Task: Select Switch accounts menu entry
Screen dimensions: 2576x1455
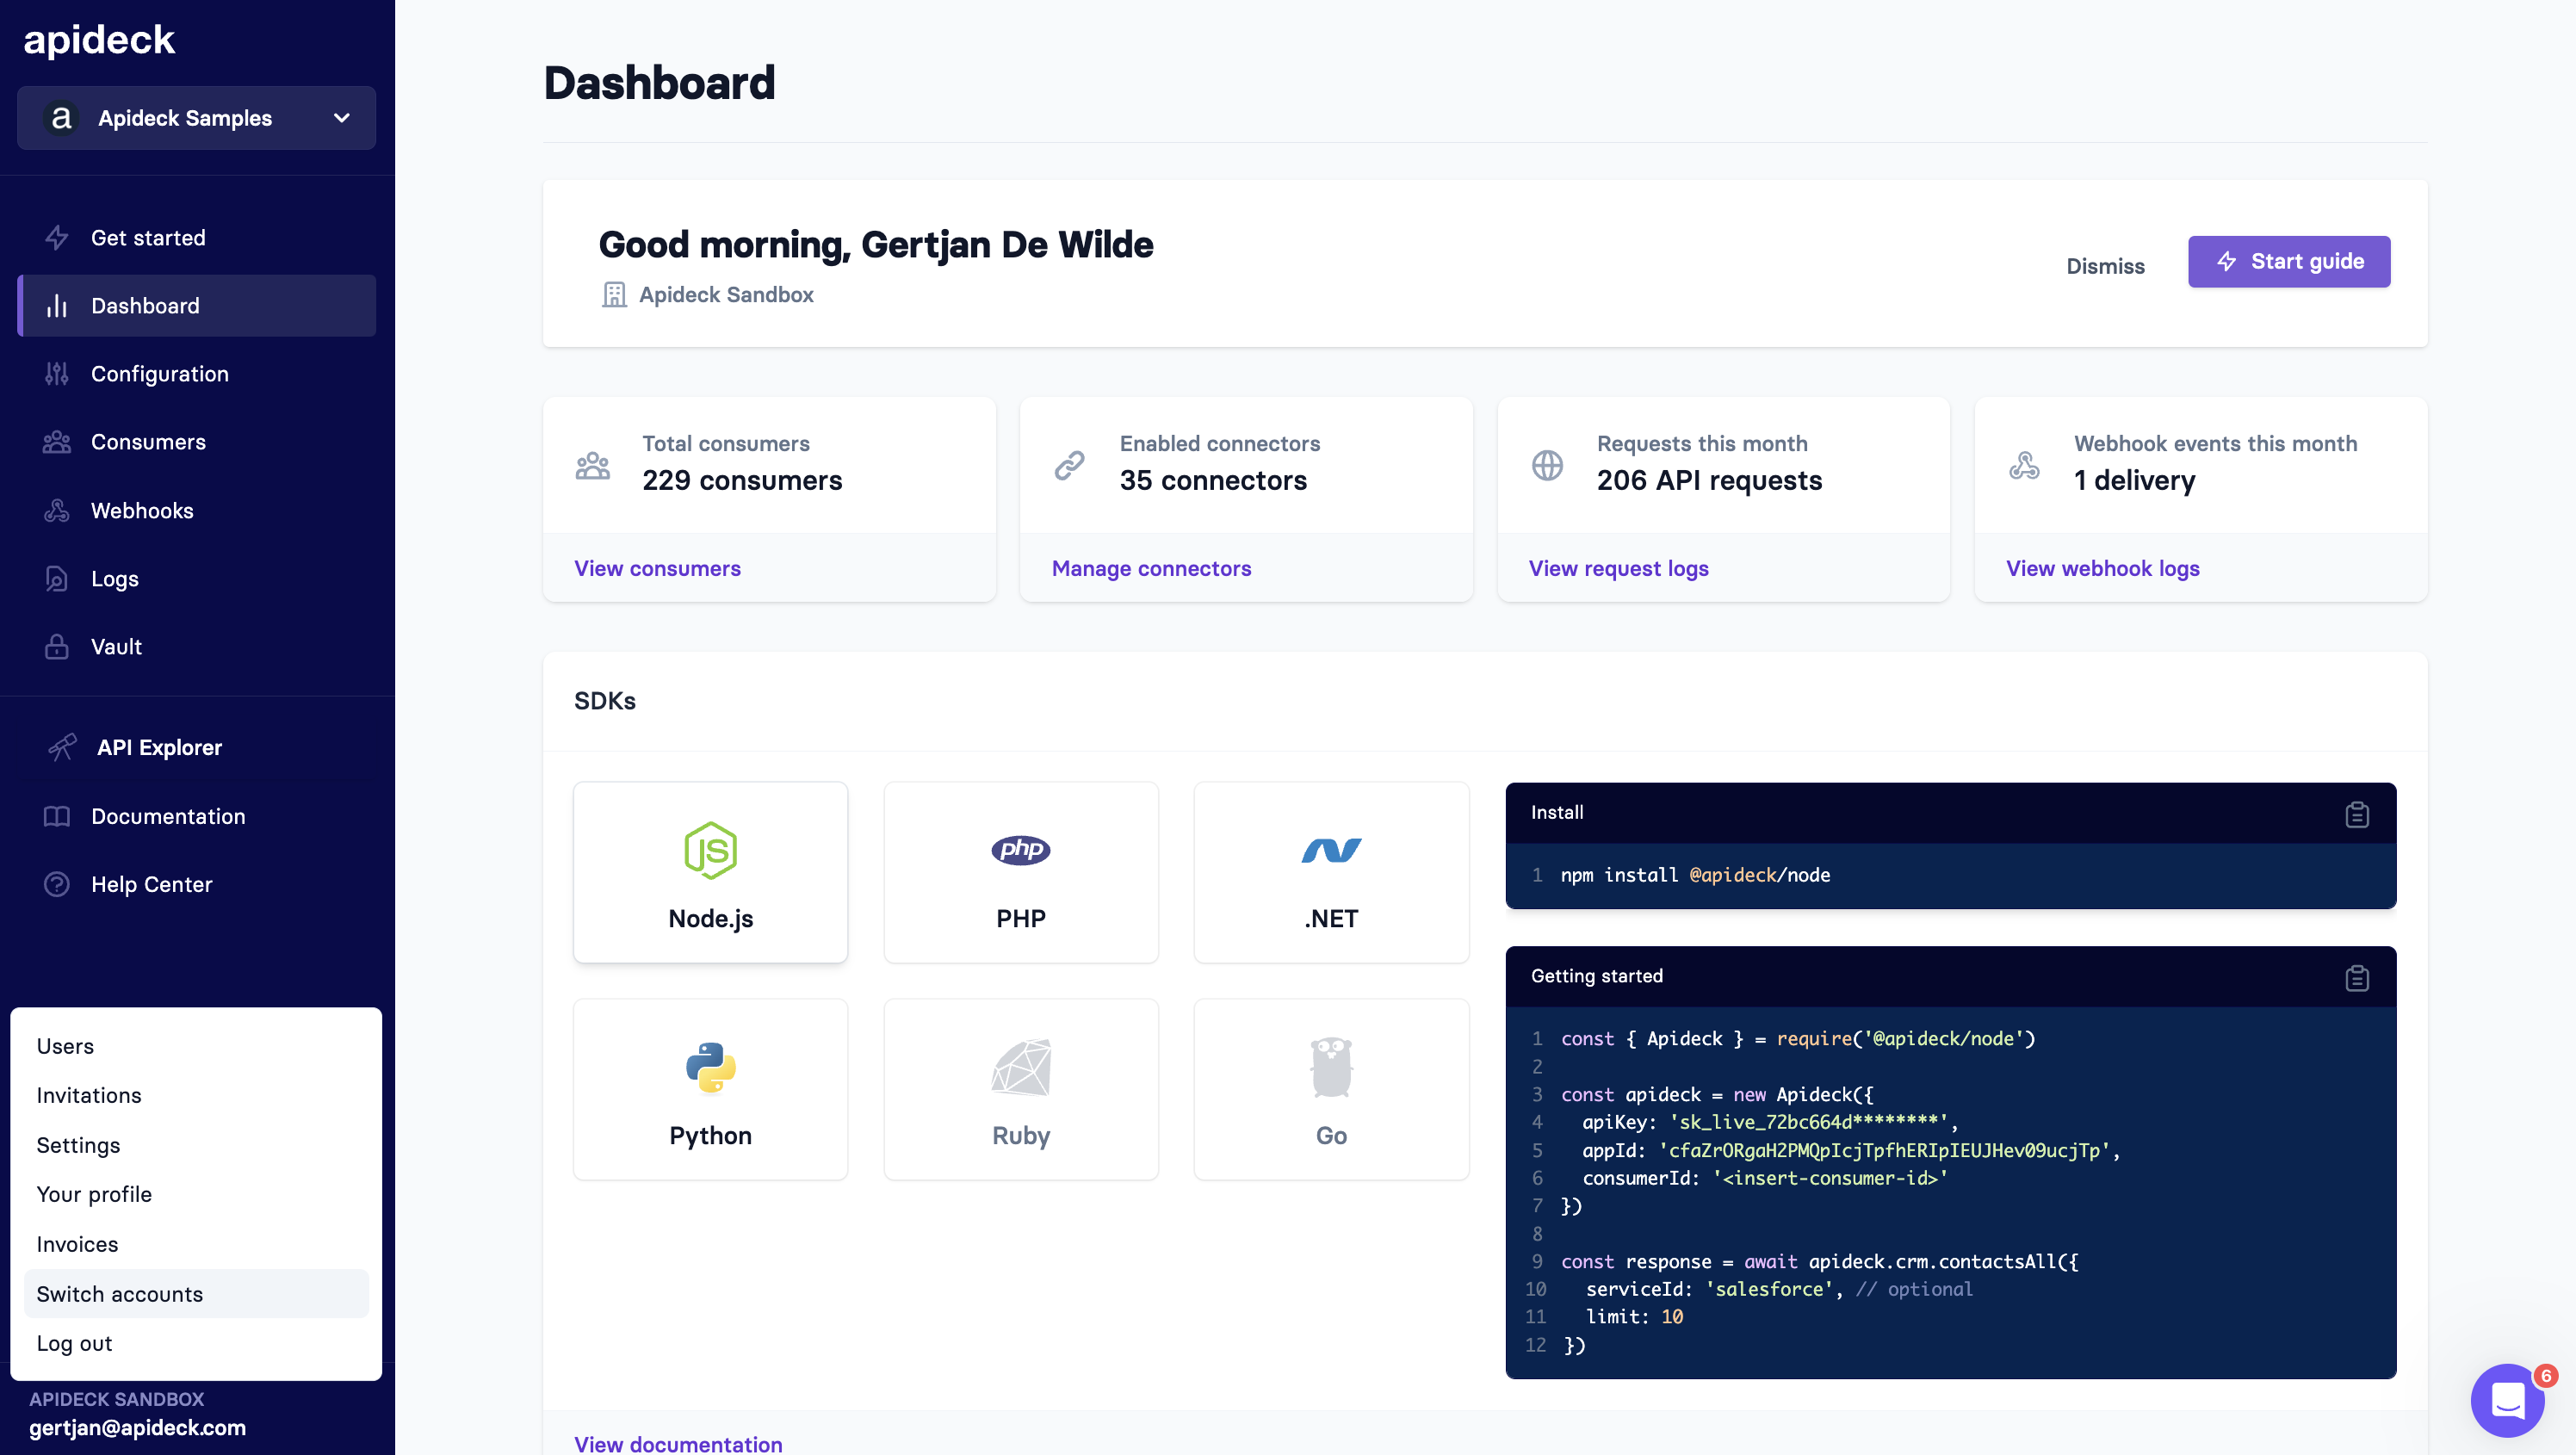Action: click(196, 1294)
